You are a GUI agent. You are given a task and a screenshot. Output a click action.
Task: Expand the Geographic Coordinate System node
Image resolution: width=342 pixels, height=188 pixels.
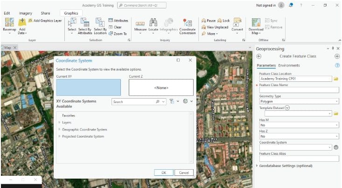click(x=59, y=130)
